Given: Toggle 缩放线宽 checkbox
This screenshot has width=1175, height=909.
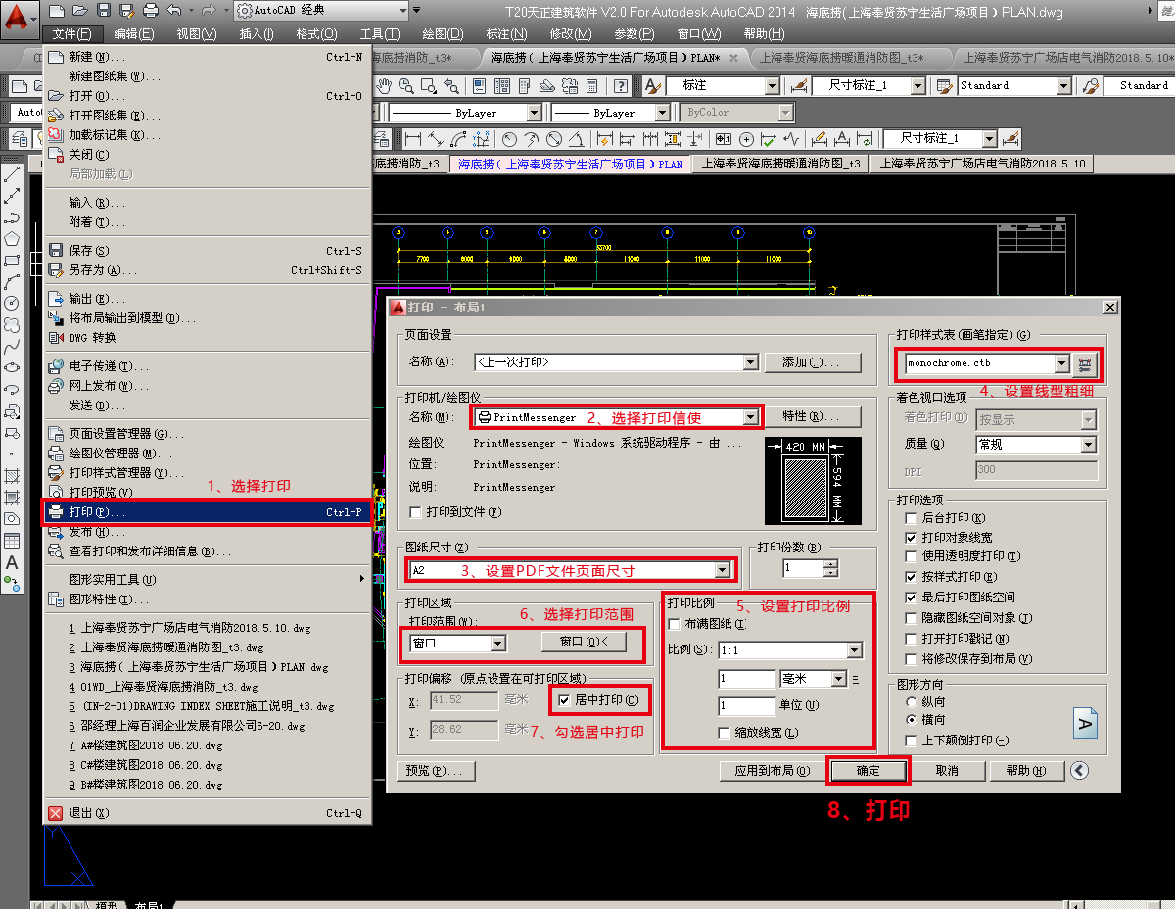Looking at the screenshot, I should click(x=725, y=733).
